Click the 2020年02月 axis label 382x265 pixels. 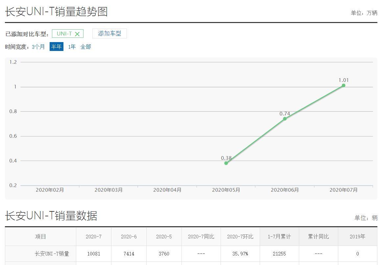point(50,190)
